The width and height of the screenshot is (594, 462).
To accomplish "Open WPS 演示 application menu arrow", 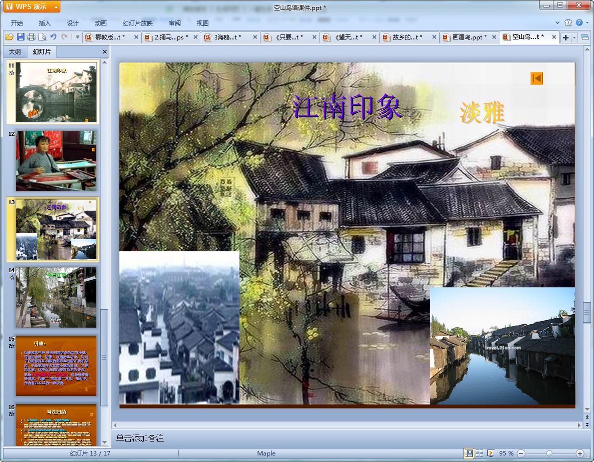I will point(56,7).
